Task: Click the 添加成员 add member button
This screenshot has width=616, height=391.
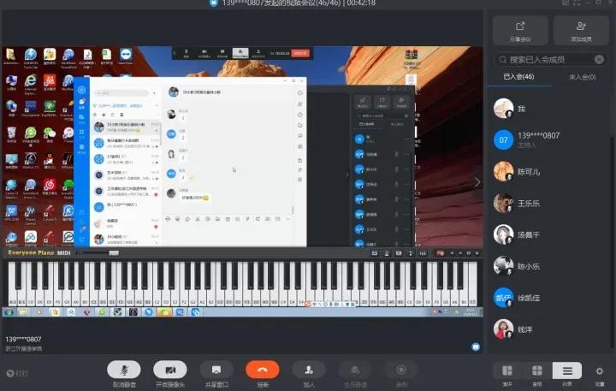Action: 581,30
